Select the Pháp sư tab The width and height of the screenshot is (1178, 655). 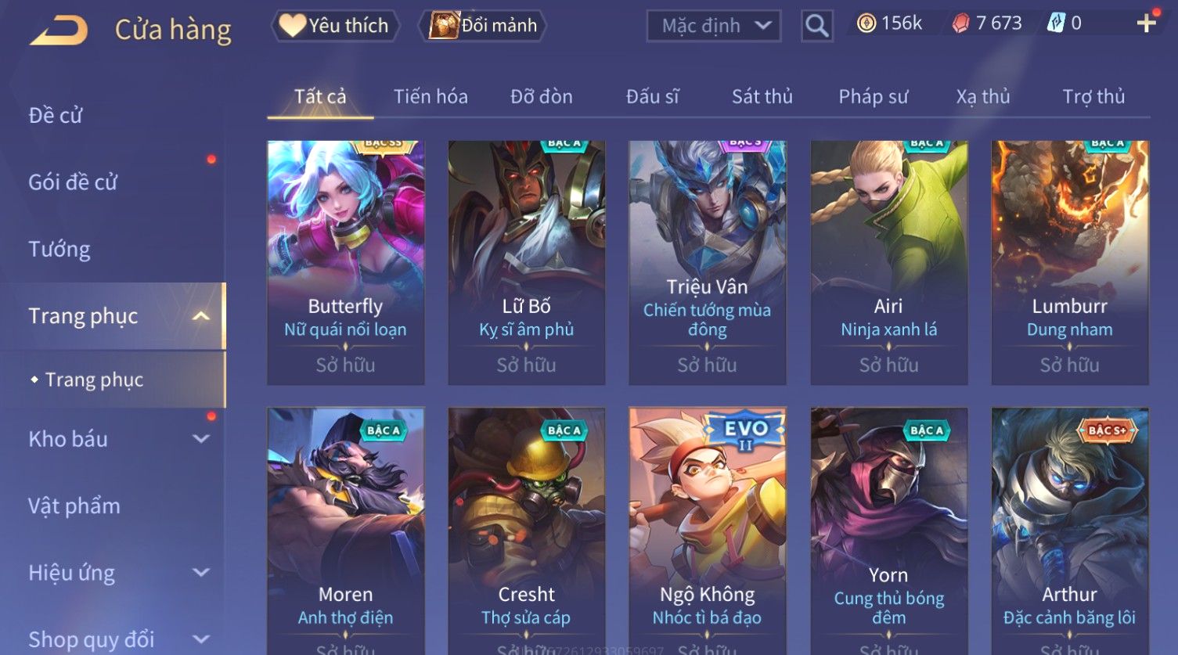pos(874,97)
